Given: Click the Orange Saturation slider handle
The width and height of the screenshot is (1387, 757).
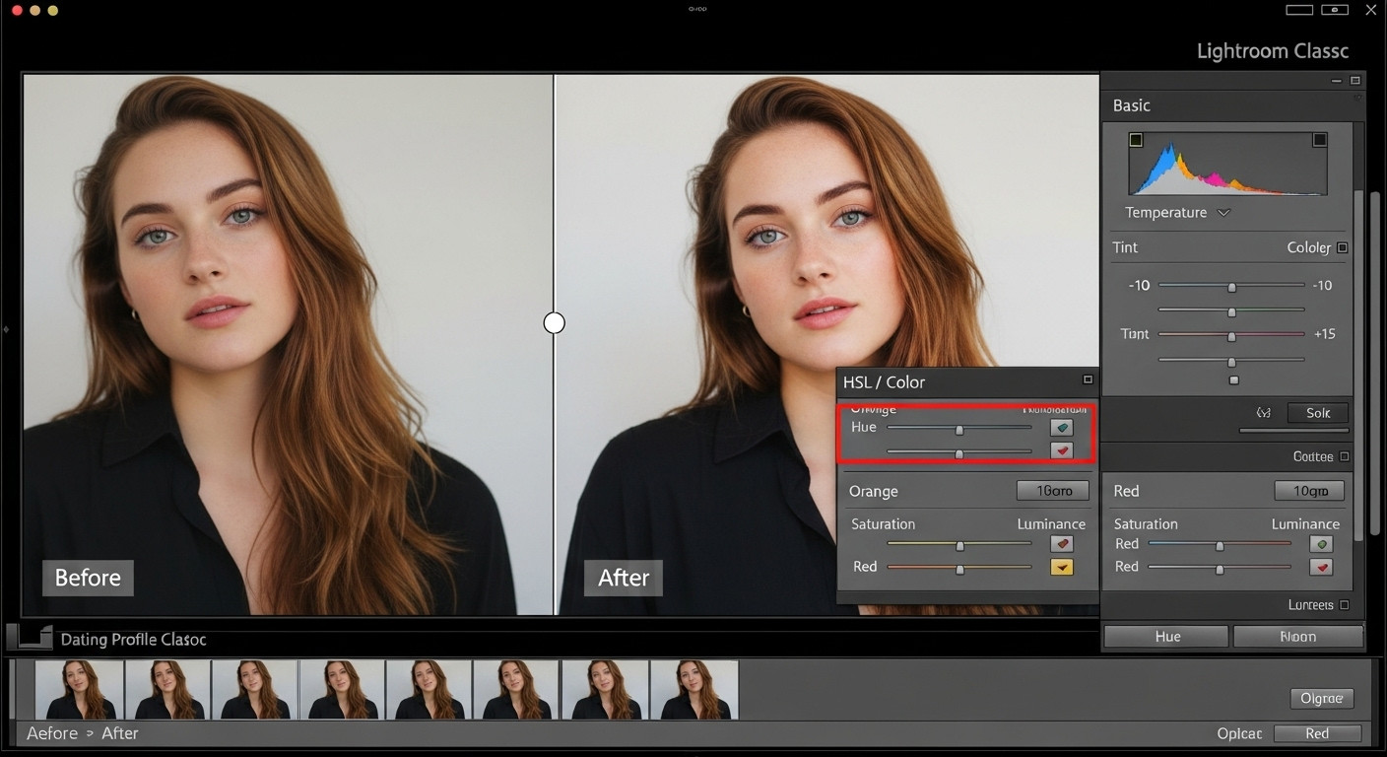Looking at the screenshot, I should pos(959,544).
